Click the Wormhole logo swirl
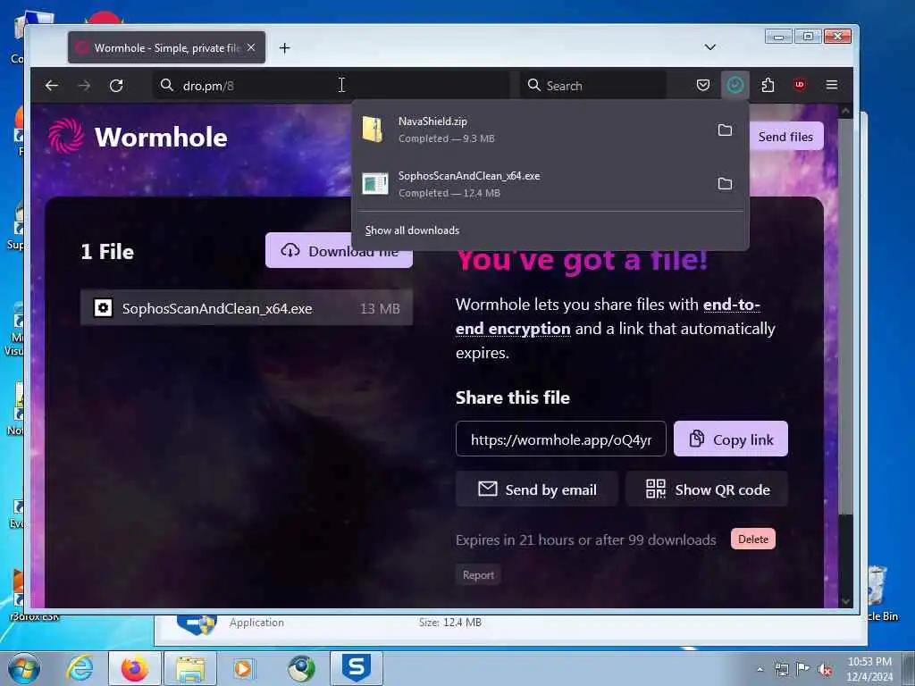915x686 pixels. (x=65, y=136)
